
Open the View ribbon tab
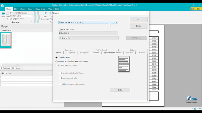coord(50,9)
